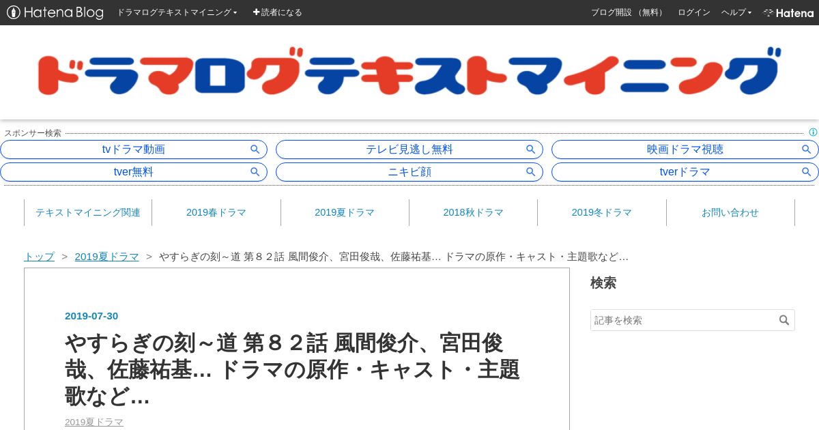
Task: Click search icon in tvドラマ動画 pill
Action: pos(255,149)
